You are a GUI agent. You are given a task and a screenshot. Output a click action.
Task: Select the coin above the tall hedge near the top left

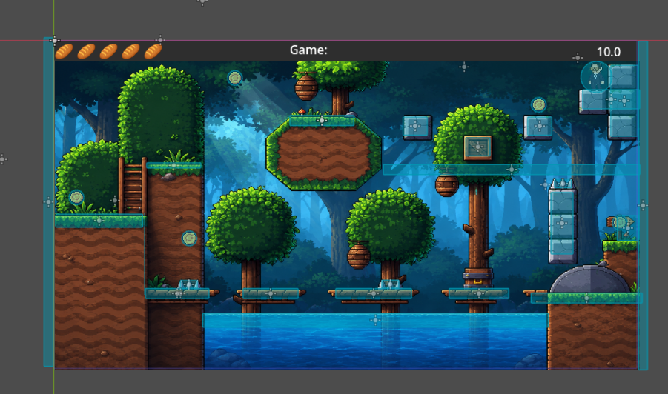click(x=235, y=78)
